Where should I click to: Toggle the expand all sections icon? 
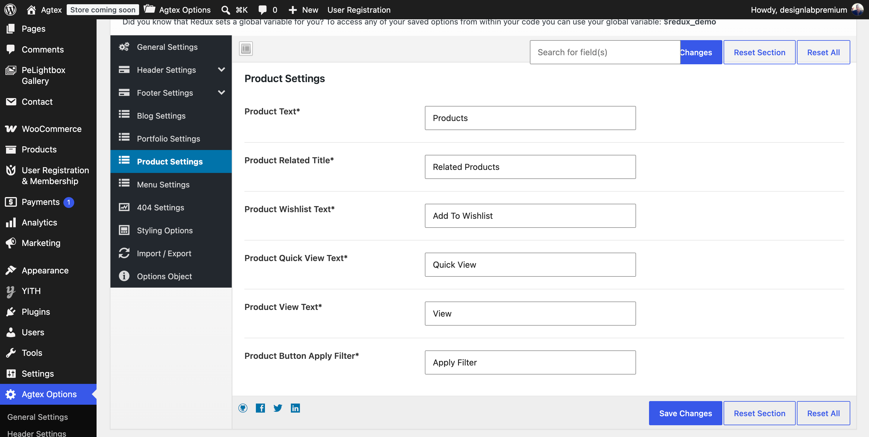point(246,49)
